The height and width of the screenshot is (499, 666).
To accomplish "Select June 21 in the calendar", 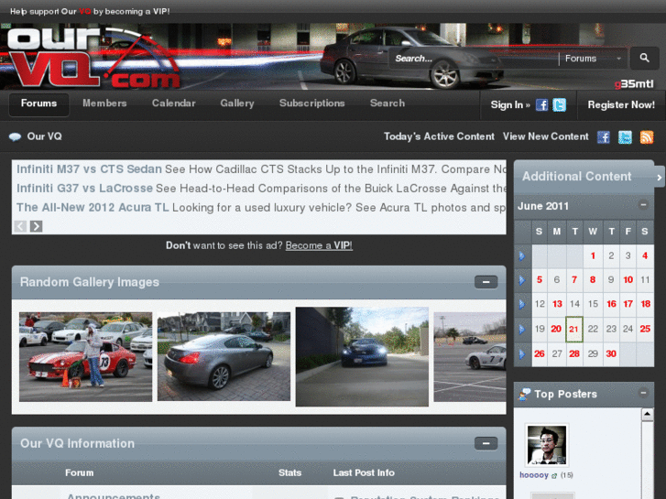I will click(573, 329).
